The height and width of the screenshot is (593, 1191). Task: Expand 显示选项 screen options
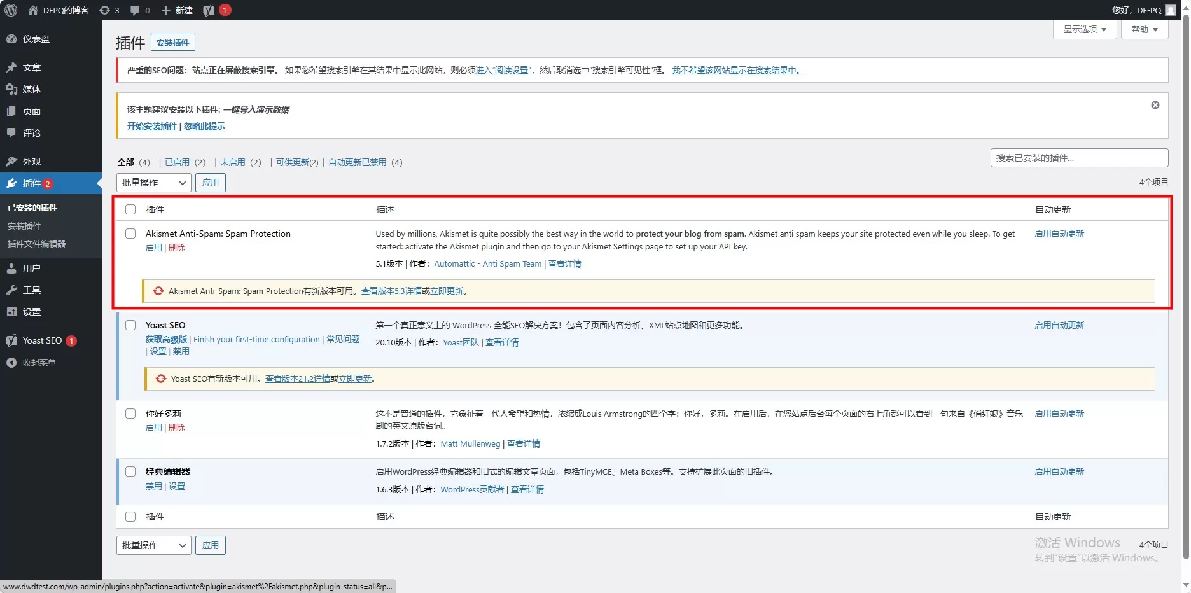[1085, 29]
